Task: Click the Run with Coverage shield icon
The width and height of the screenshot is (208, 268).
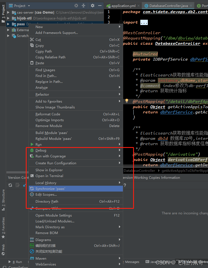Action: [x=32, y=156]
